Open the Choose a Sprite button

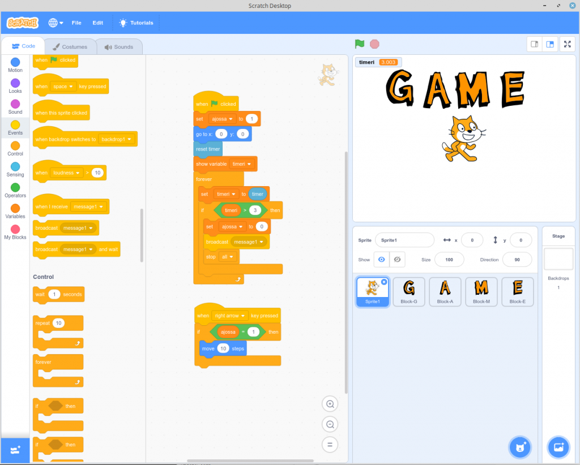click(x=520, y=447)
